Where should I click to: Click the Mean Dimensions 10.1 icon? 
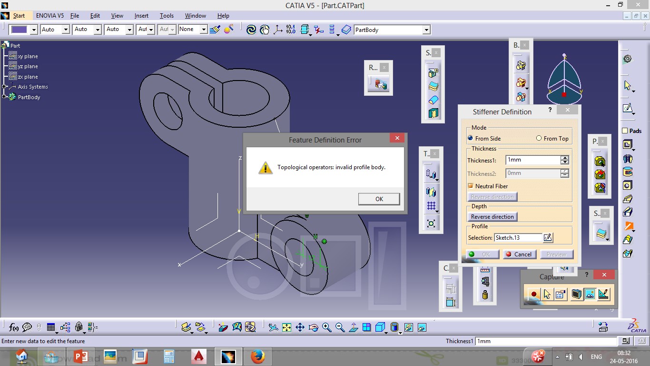[x=291, y=30]
